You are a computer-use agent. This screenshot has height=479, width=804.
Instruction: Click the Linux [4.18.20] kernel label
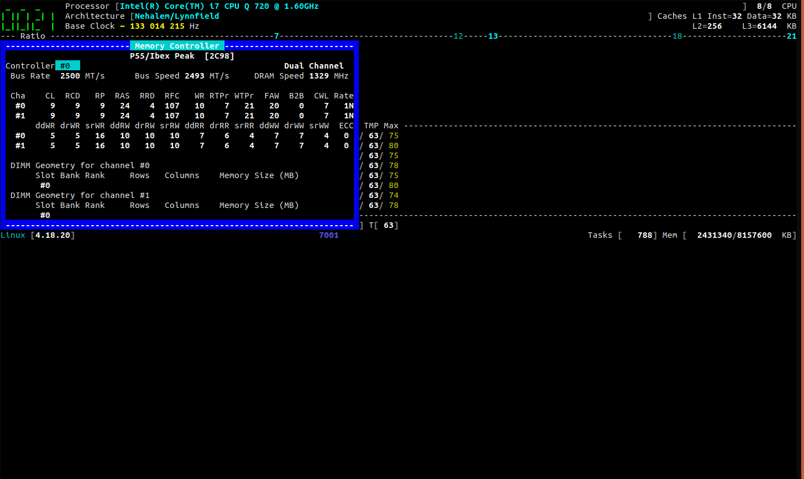click(39, 235)
